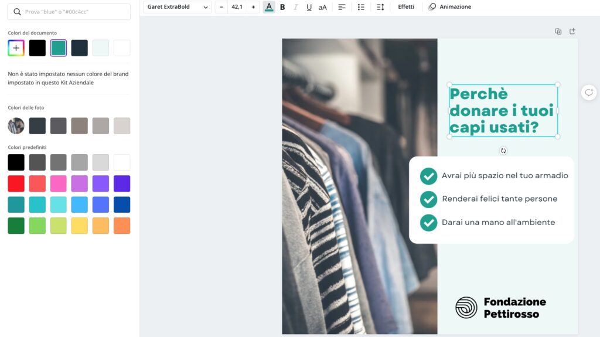This screenshot has height=337, width=600.
Task: Open line spacing options
Action: point(380,7)
